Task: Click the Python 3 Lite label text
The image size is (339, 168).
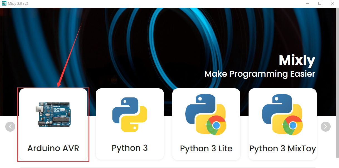Action: [x=206, y=149]
